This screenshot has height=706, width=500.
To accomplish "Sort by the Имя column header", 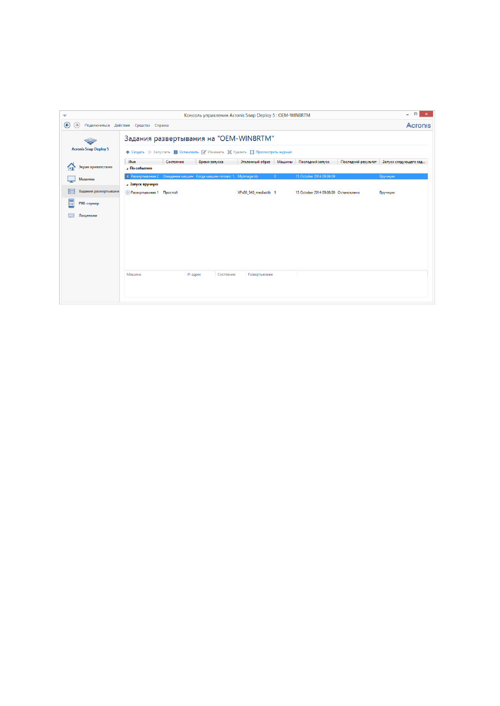I will 143,162.
